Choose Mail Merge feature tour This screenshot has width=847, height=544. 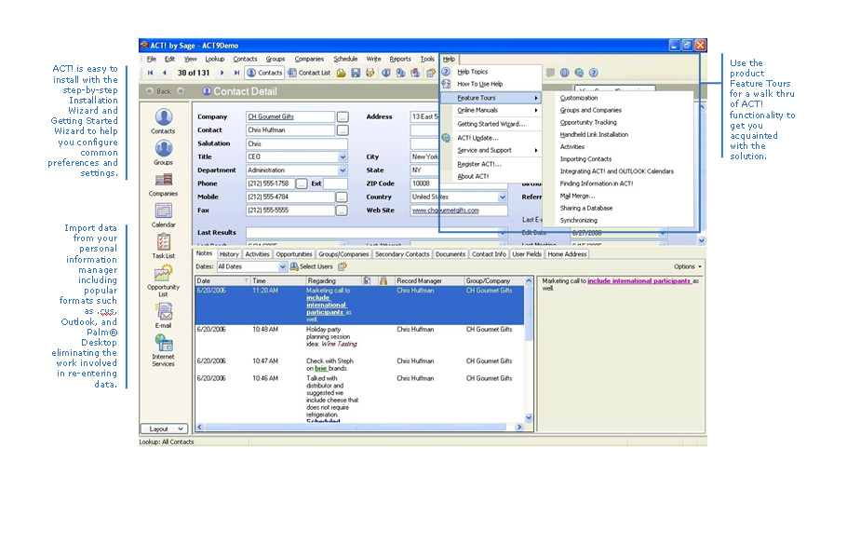pyautogui.click(x=577, y=196)
